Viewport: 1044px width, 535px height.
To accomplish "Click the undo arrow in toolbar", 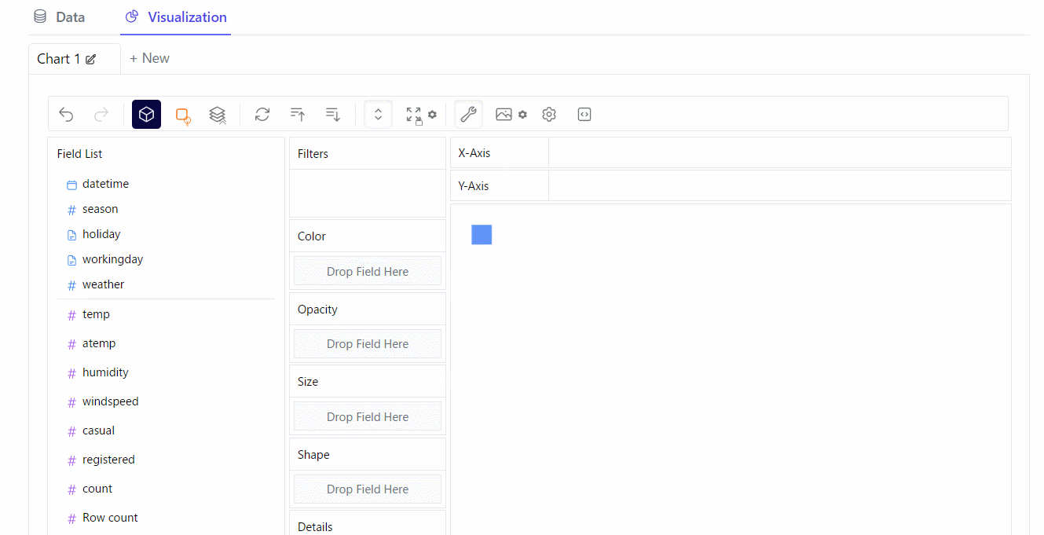I will tap(66, 115).
